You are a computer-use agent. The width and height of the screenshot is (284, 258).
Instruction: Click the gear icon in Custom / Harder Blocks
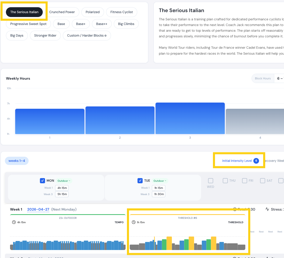pyautogui.click(x=106, y=36)
